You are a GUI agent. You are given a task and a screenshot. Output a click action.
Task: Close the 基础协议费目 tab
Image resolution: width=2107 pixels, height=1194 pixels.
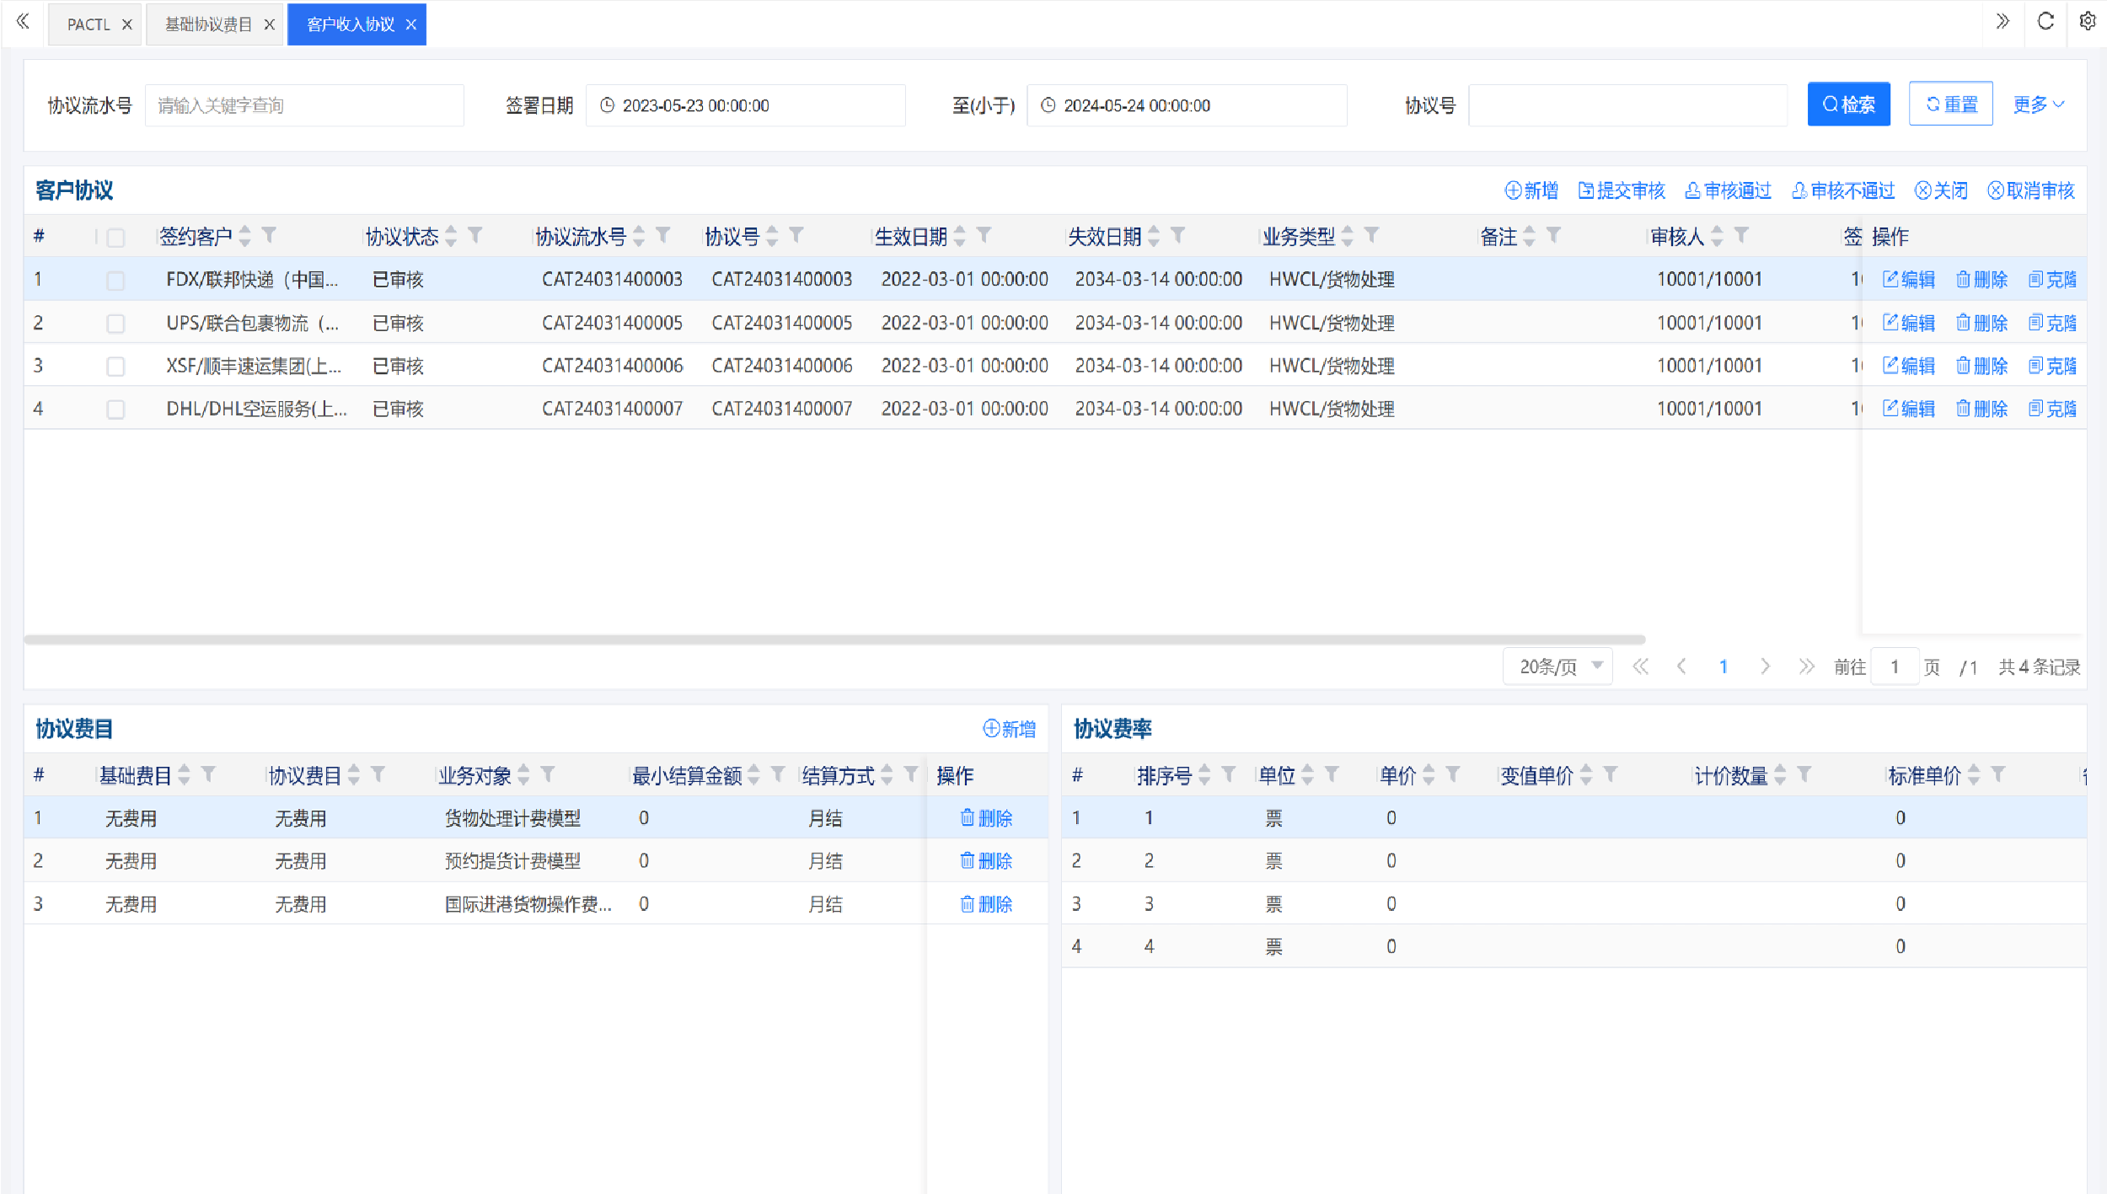(x=270, y=24)
